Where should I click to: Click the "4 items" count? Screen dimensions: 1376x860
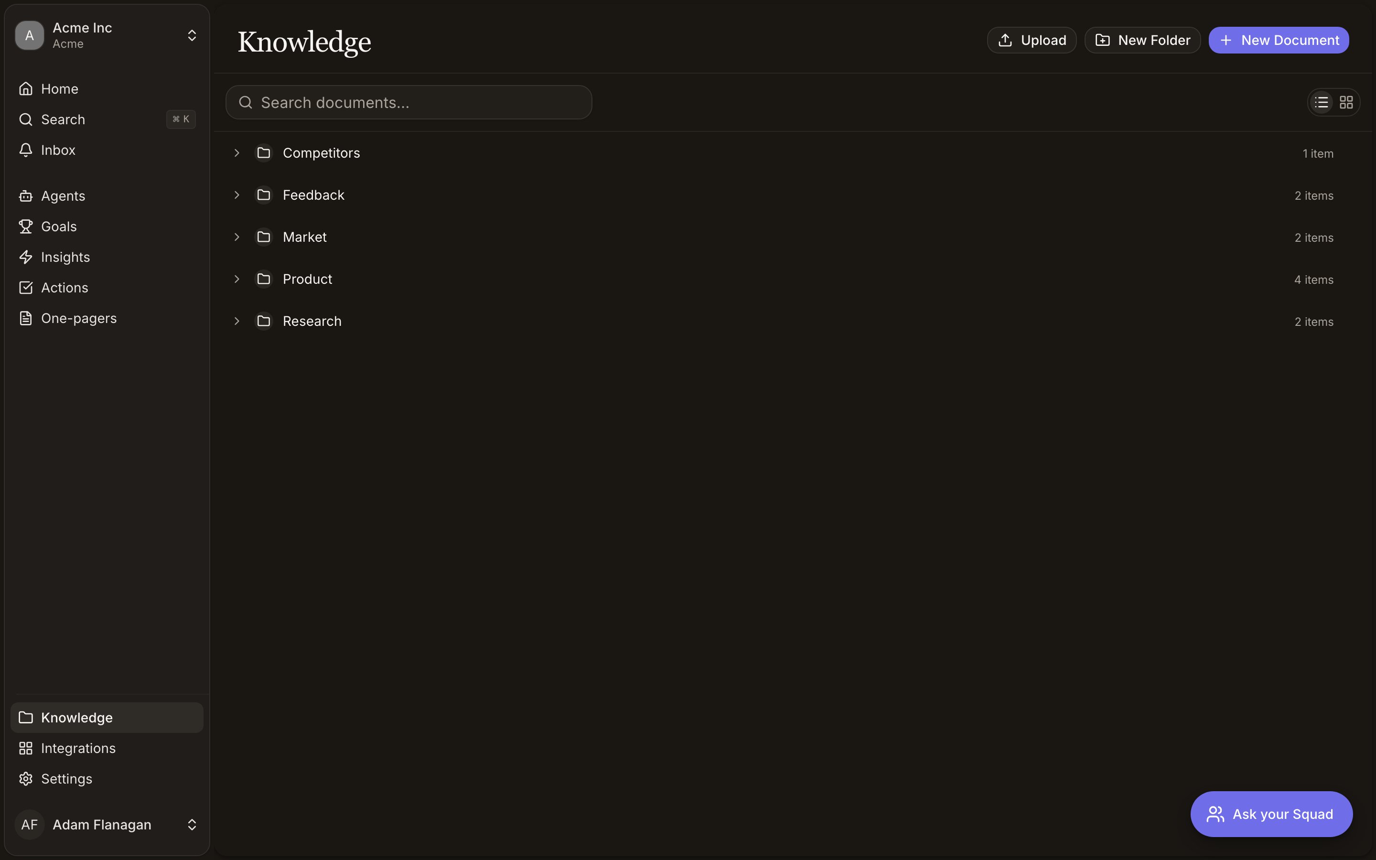click(x=1313, y=280)
